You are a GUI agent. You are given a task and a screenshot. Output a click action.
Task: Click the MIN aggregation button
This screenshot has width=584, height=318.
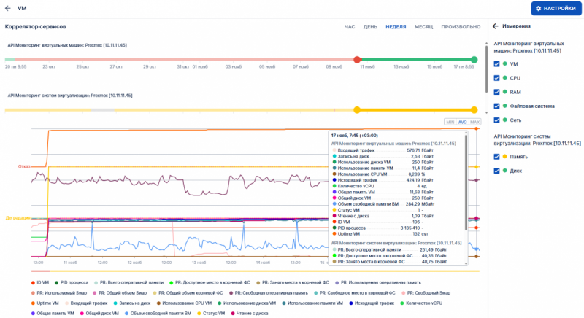(450, 122)
